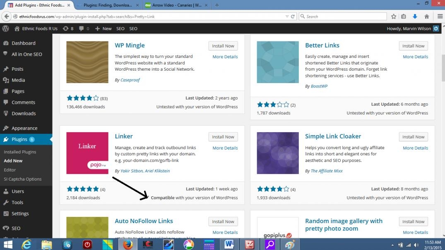Image resolution: width=445 pixels, height=250 pixels.
Task: Click the WP Mingle thumbnail image
Action: (87, 62)
